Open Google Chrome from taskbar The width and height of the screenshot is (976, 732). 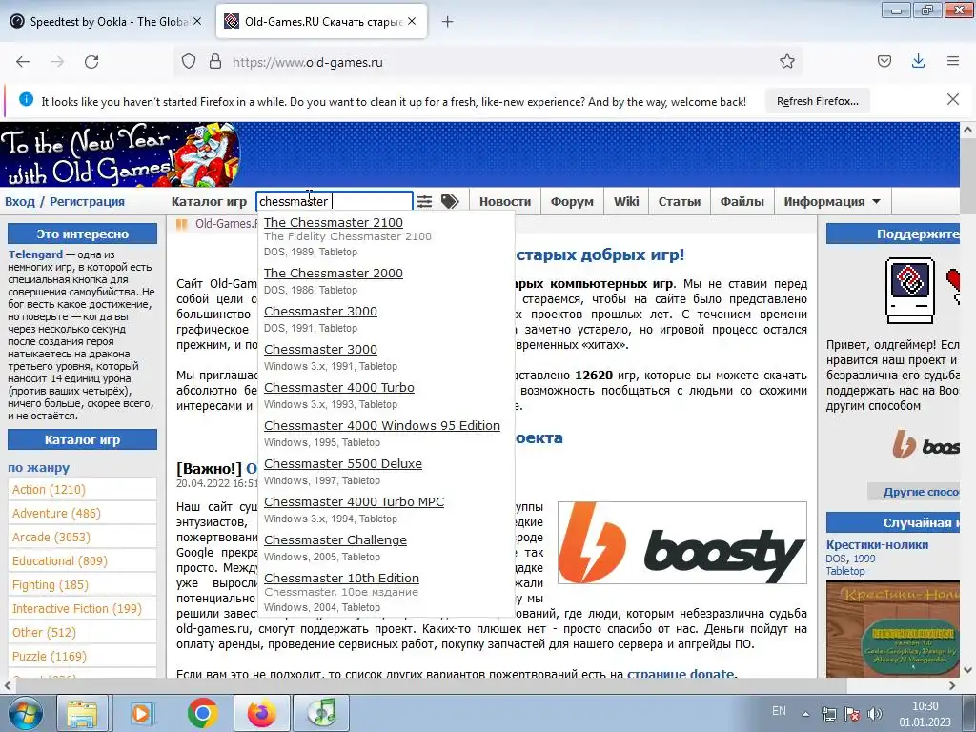pyautogui.click(x=202, y=713)
